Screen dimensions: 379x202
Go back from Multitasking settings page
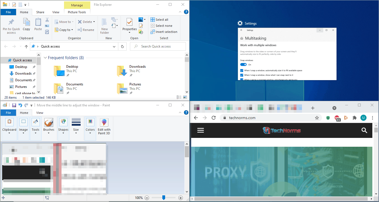pyautogui.click(x=241, y=30)
